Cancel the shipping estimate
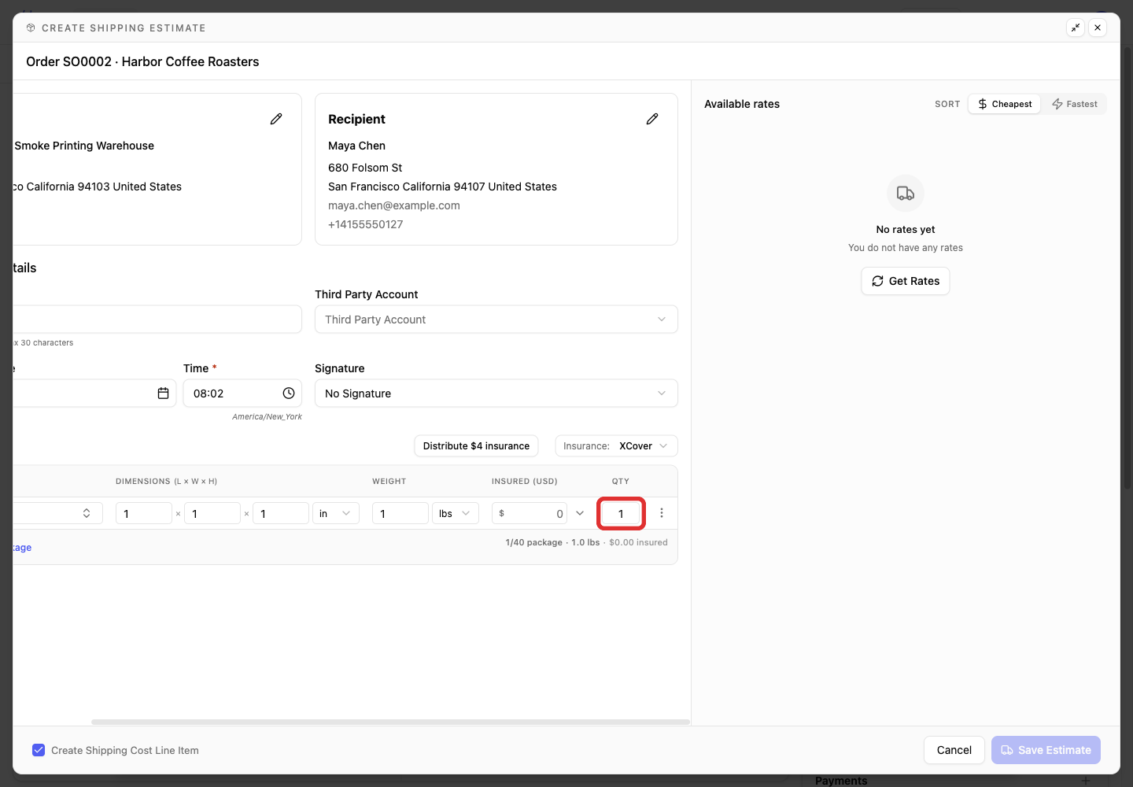Viewport: 1133px width, 787px height. [954, 750]
